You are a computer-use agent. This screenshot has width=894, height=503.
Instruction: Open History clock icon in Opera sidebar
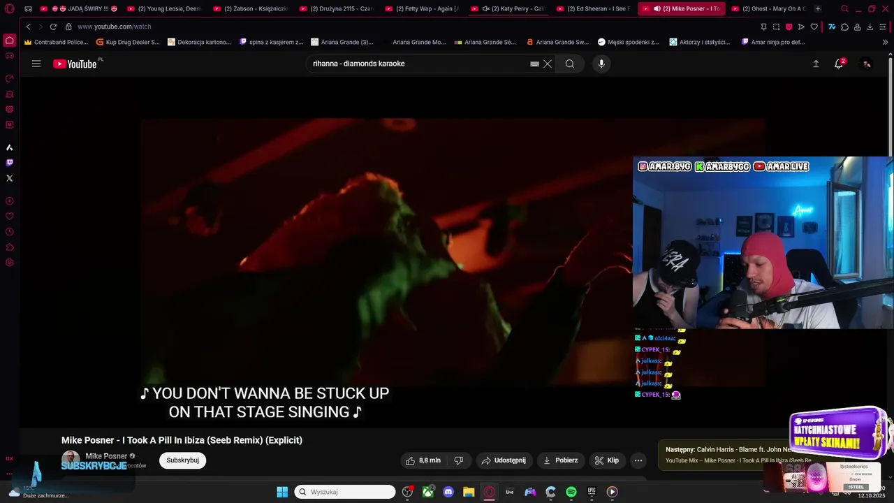point(9,232)
